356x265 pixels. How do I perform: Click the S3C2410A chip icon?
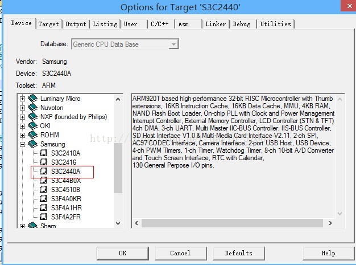[x=43, y=153]
